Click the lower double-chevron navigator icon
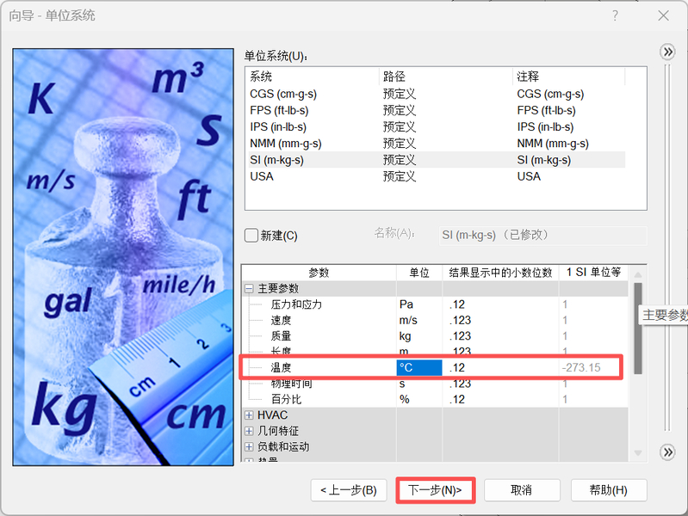The width and height of the screenshot is (688, 516). pos(667,452)
